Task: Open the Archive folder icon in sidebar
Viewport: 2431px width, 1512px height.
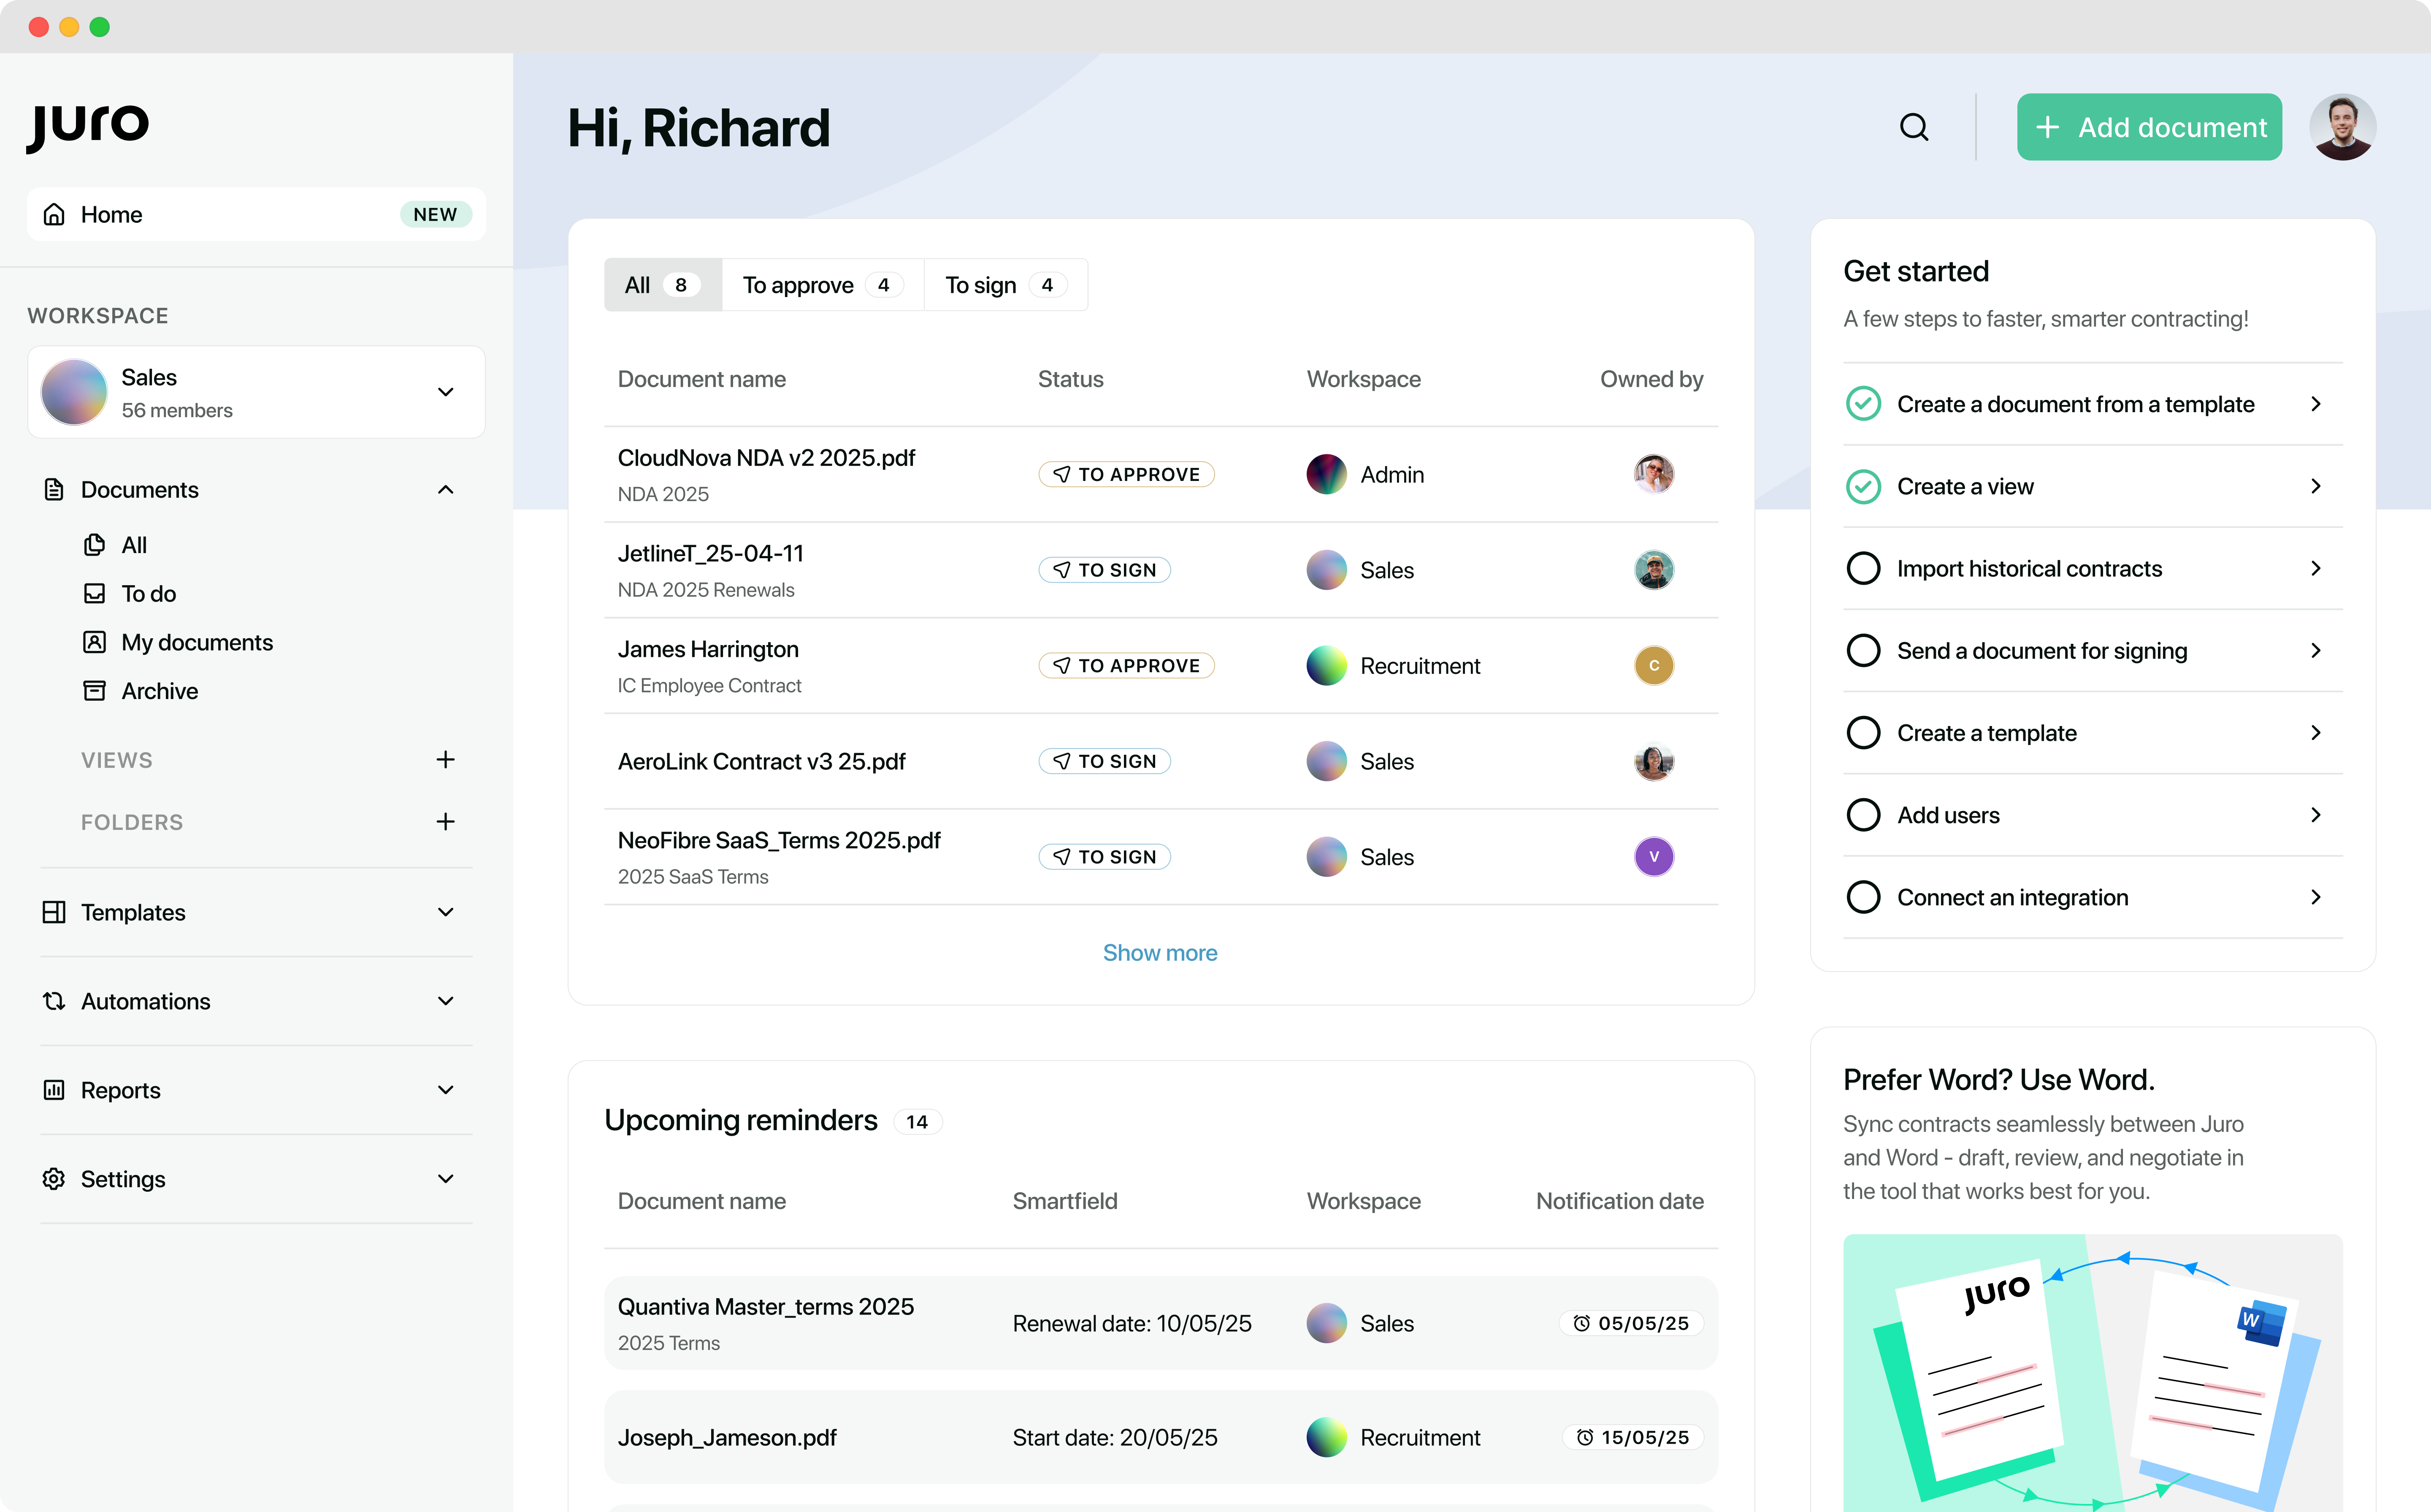Action: [x=94, y=691]
